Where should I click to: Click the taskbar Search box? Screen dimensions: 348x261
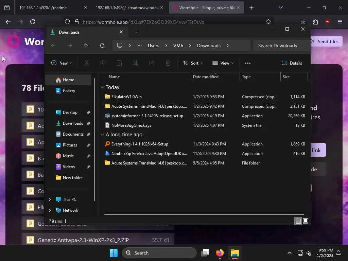[x=159, y=253]
